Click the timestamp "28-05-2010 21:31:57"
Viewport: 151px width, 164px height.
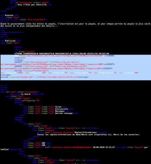click(104, 147)
